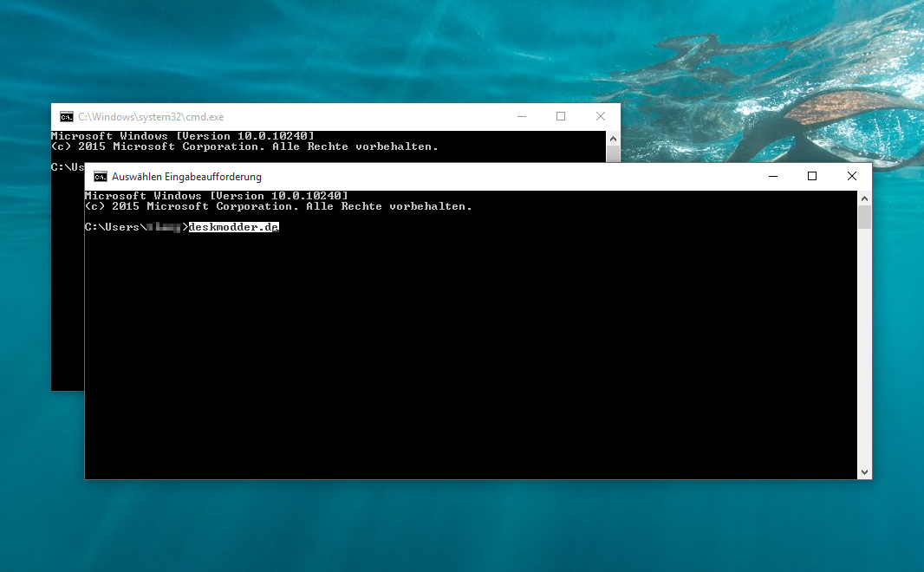
Task: Minimize the background cmd.exe window
Action: coord(522,117)
